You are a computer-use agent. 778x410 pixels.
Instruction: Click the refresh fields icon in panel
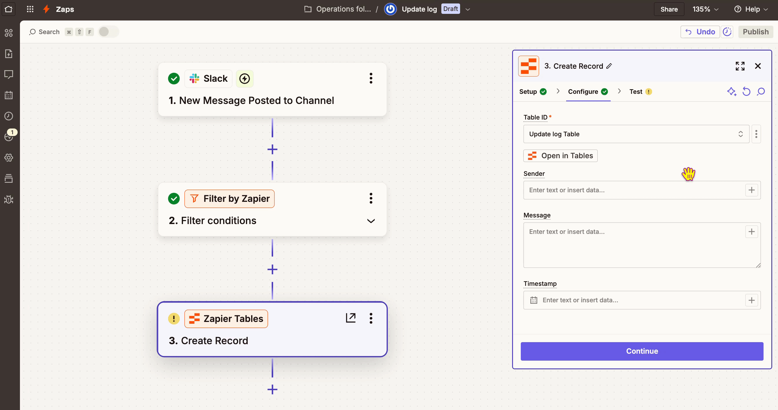(x=746, y=92)
